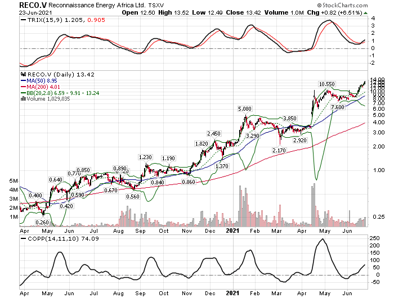394x298 pixels.
Task: Click the bar-chart glyph before Volume 1,029,035
Action: 24,99
